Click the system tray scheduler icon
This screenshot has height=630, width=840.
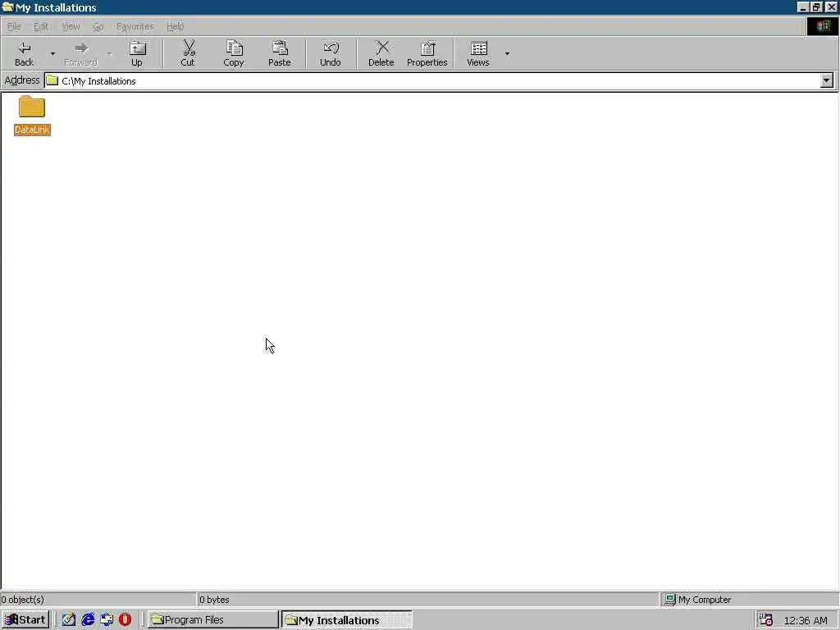click(766, 620)
